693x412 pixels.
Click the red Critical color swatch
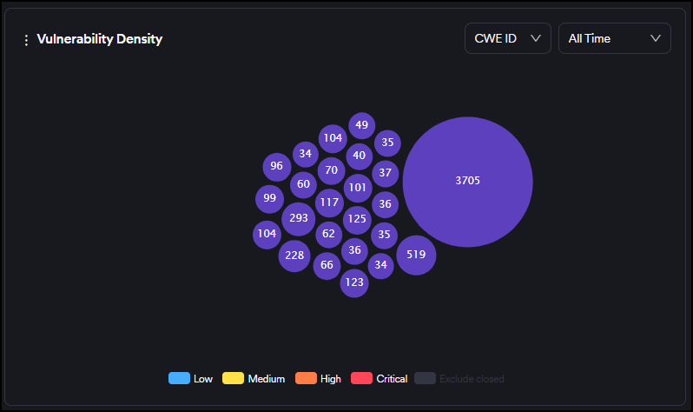point(361,379)
